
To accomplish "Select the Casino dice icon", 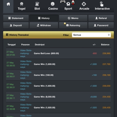I will pyautogui.click(x=53, y=4).
